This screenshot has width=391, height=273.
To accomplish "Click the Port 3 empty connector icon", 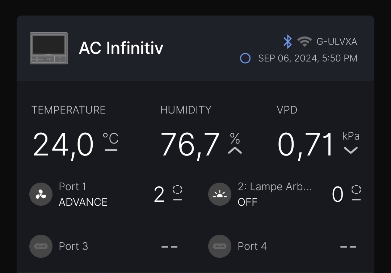I will (41, 246).
